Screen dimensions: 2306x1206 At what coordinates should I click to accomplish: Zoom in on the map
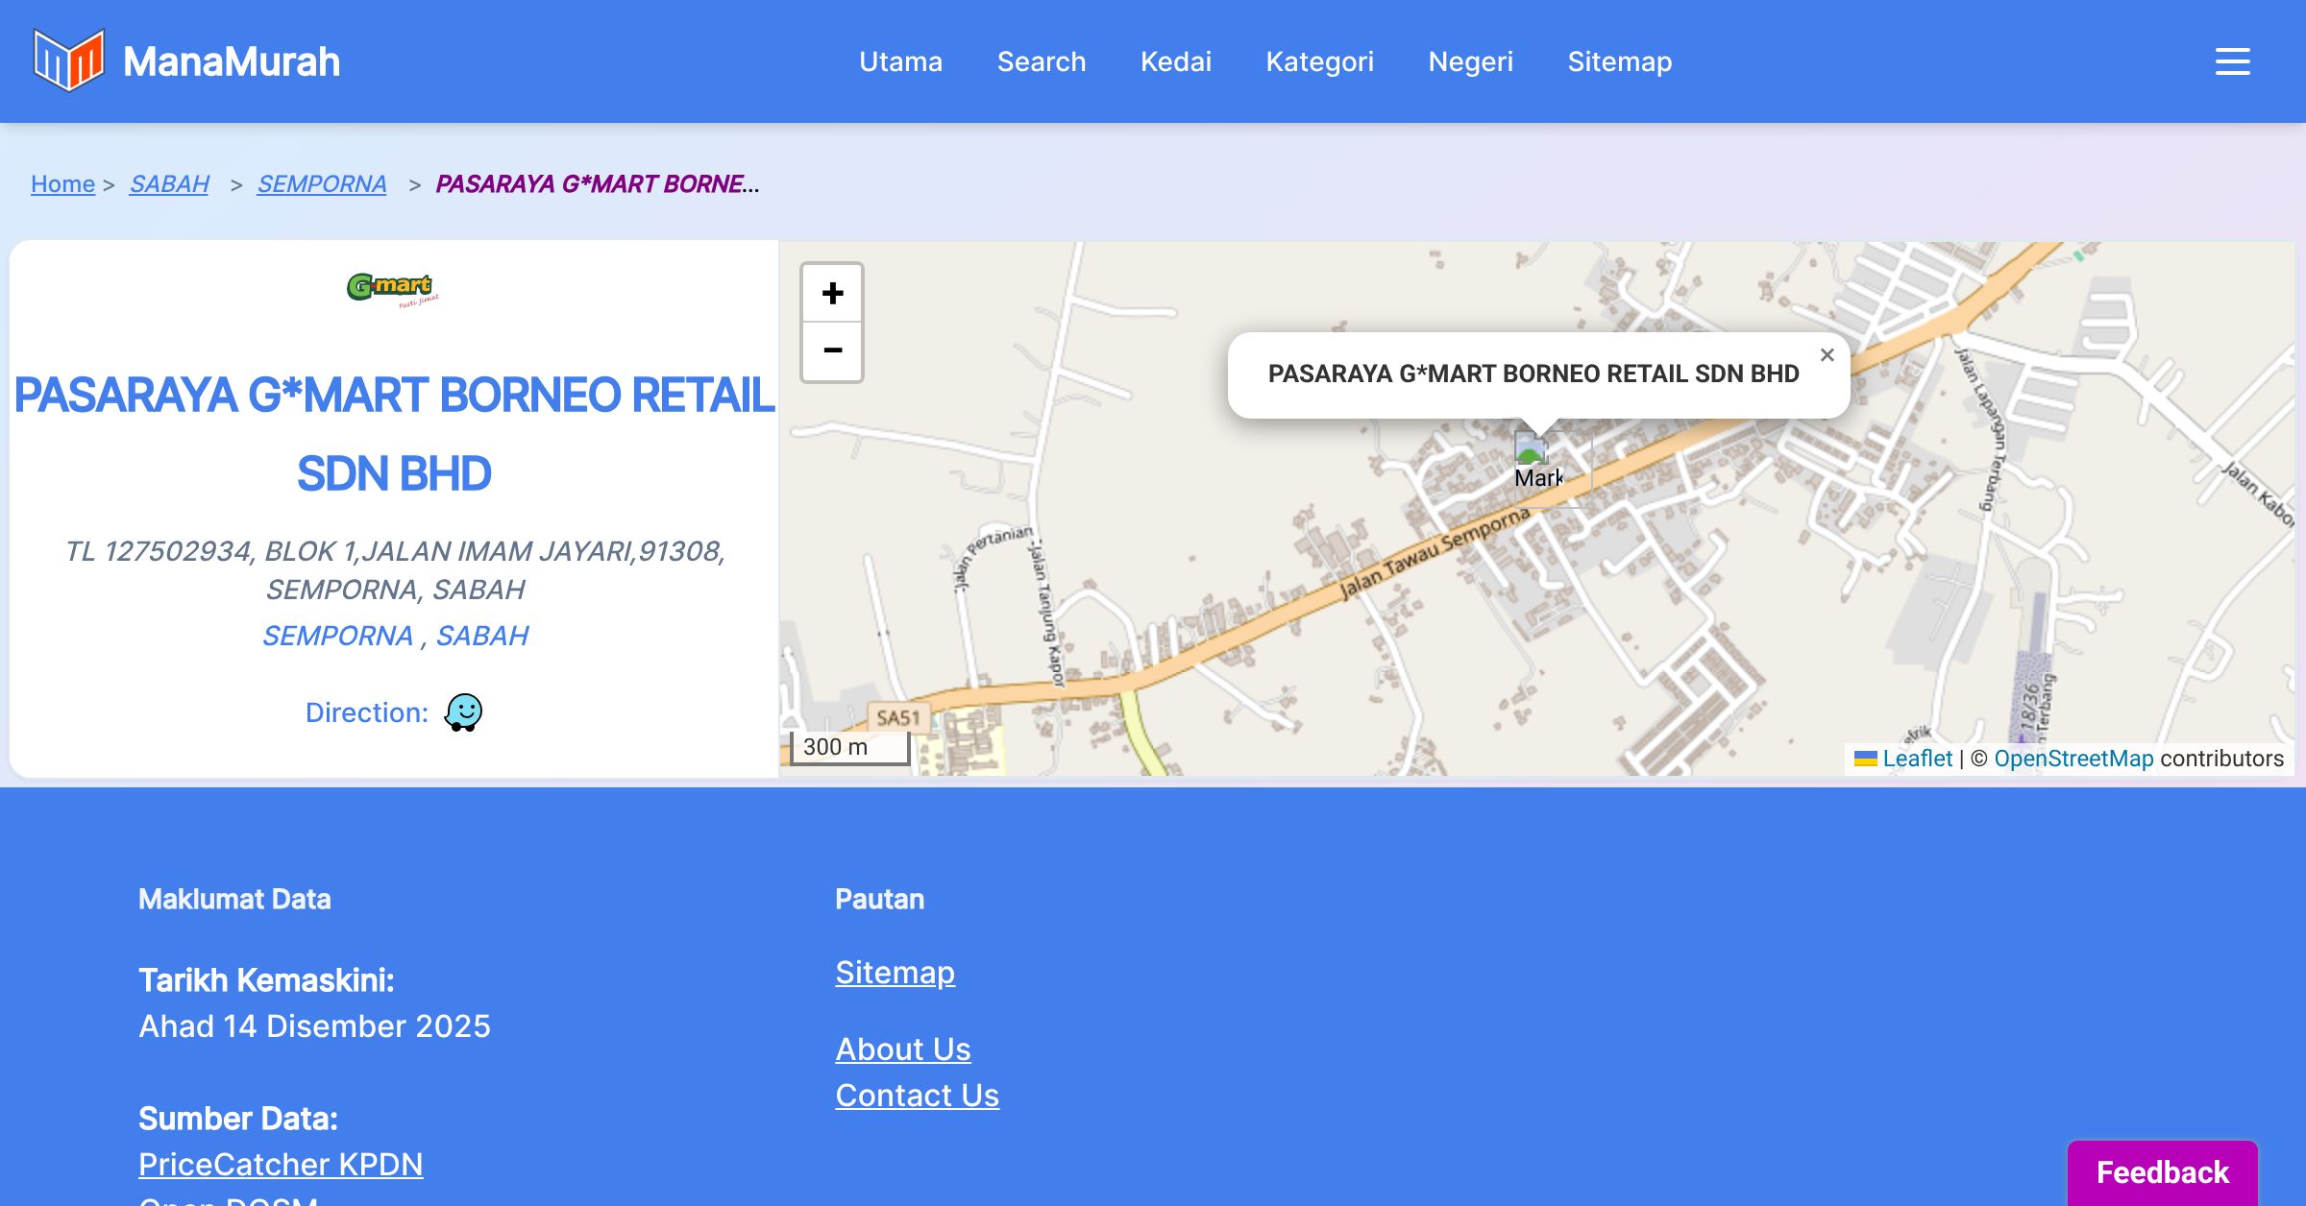832,293
